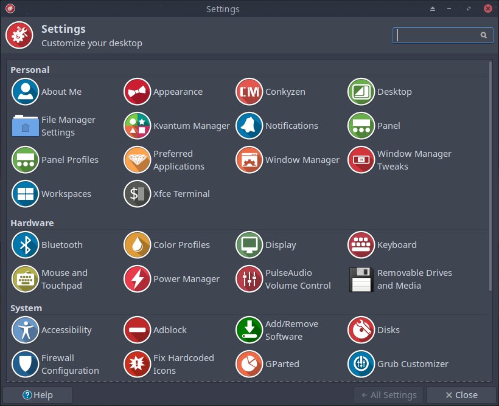Open the Notifications settings
The width and height of the screenshot is (499, 406).
click(249, 126)
